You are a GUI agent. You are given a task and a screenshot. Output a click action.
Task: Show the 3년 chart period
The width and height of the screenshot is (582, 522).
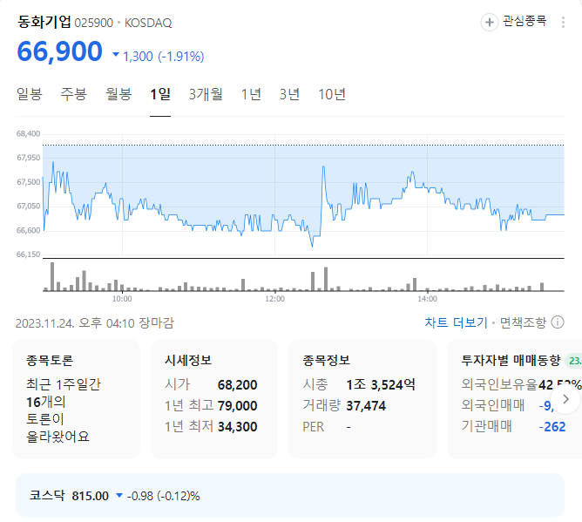tap(289, 94)
